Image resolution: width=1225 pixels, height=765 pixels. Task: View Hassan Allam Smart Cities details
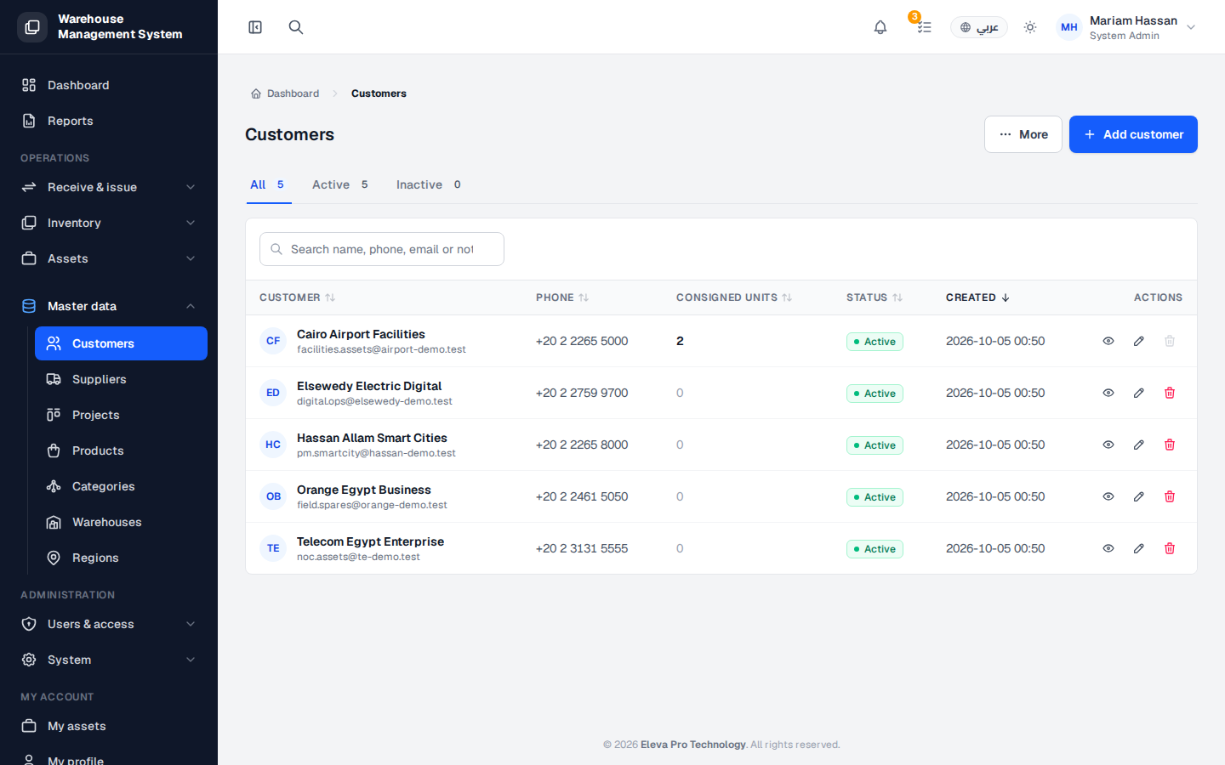1108,445
